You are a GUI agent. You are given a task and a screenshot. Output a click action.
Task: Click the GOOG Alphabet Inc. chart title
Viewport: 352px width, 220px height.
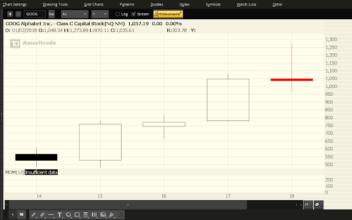(65, 24)
